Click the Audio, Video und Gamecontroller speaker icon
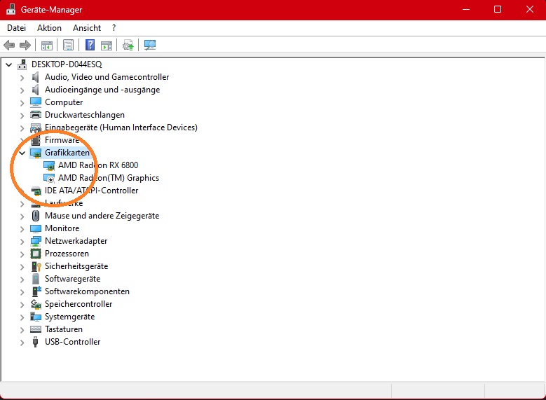This screenshot has height=400, width=546. tap(36, 77)
